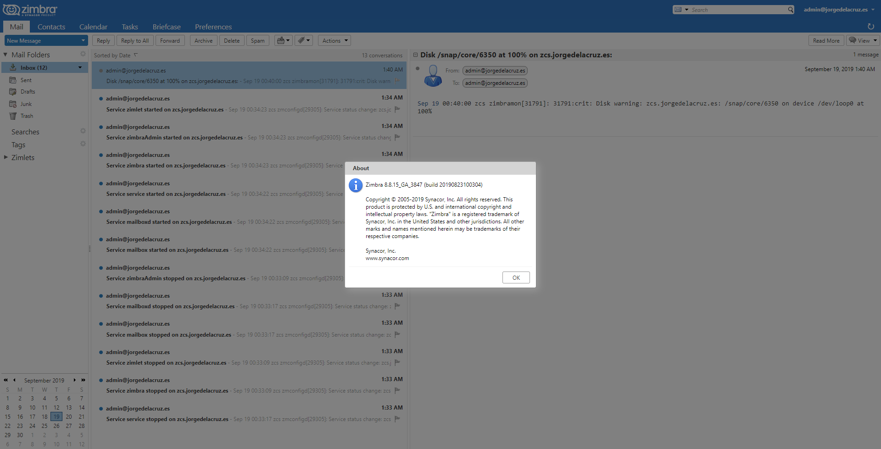The image size is (881, 449).
Task: Open the View dropdown menu
Action: (x=863, y=40)
